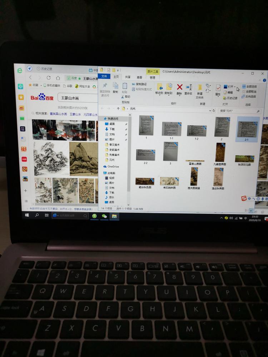Switch to the Share (共享) ribbon tab
The image size is (268, 357).
[128, 77]
